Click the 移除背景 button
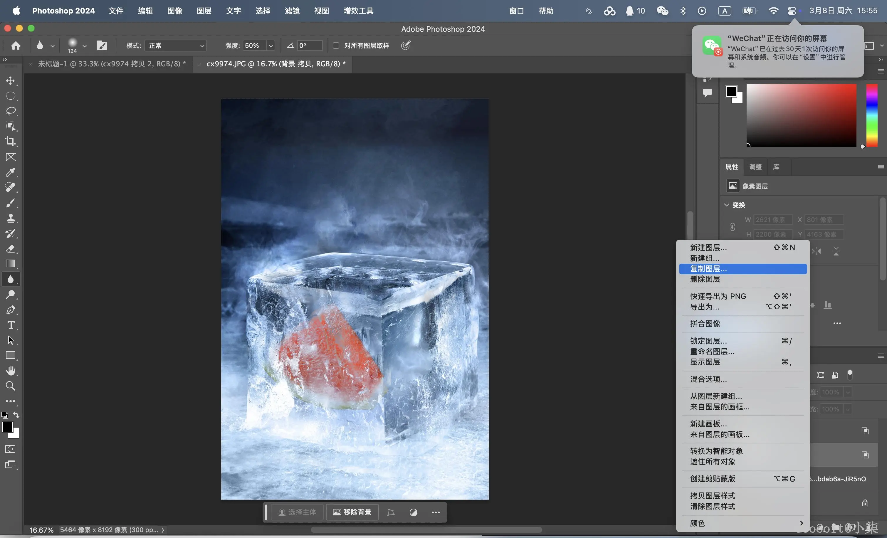 [352, 512]
